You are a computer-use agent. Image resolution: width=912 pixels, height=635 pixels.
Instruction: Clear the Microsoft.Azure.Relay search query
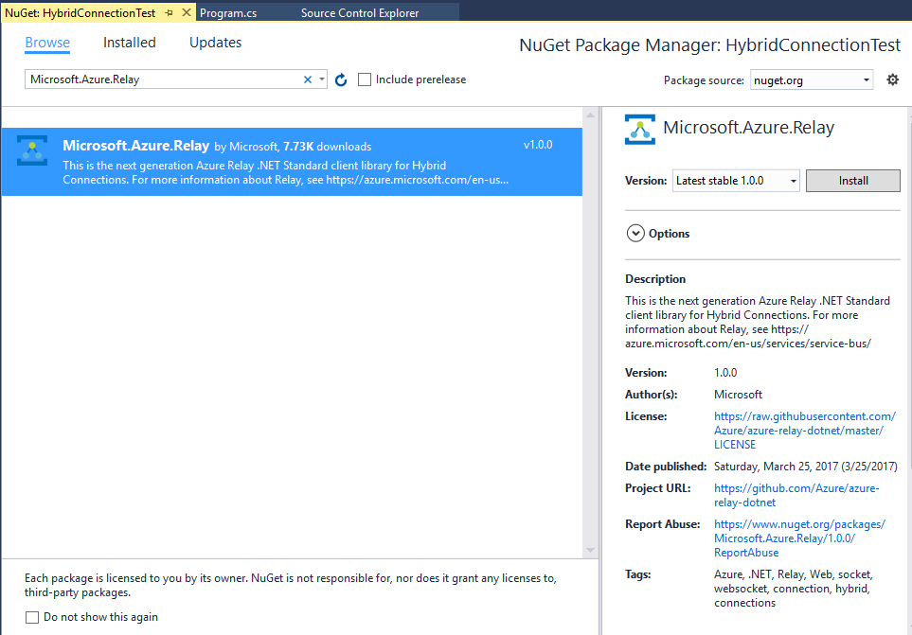tap(308, 79)
